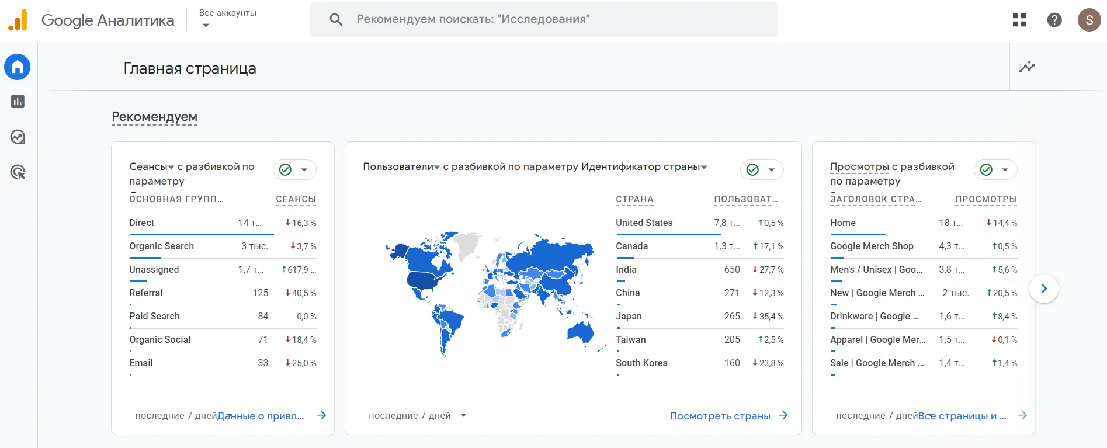1107x448 pixels.
Task: Select the Paid Search row
Action: click(223, 317)
